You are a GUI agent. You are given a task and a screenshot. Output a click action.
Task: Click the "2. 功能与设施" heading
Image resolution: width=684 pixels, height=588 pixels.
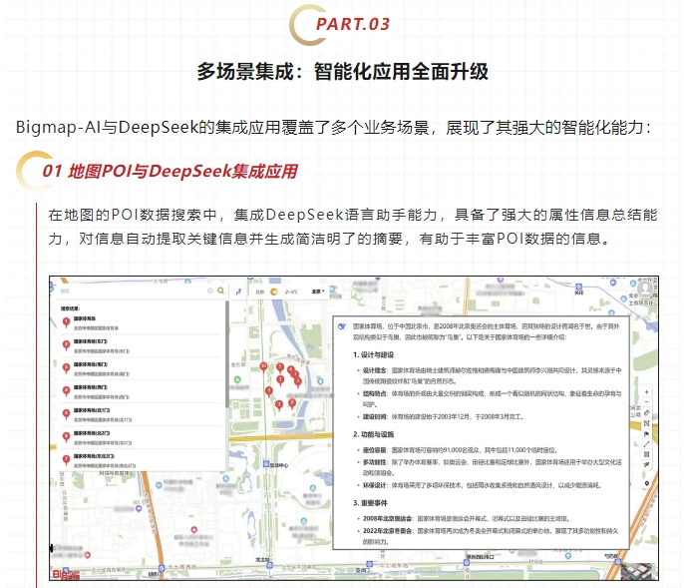pos(373,434)
